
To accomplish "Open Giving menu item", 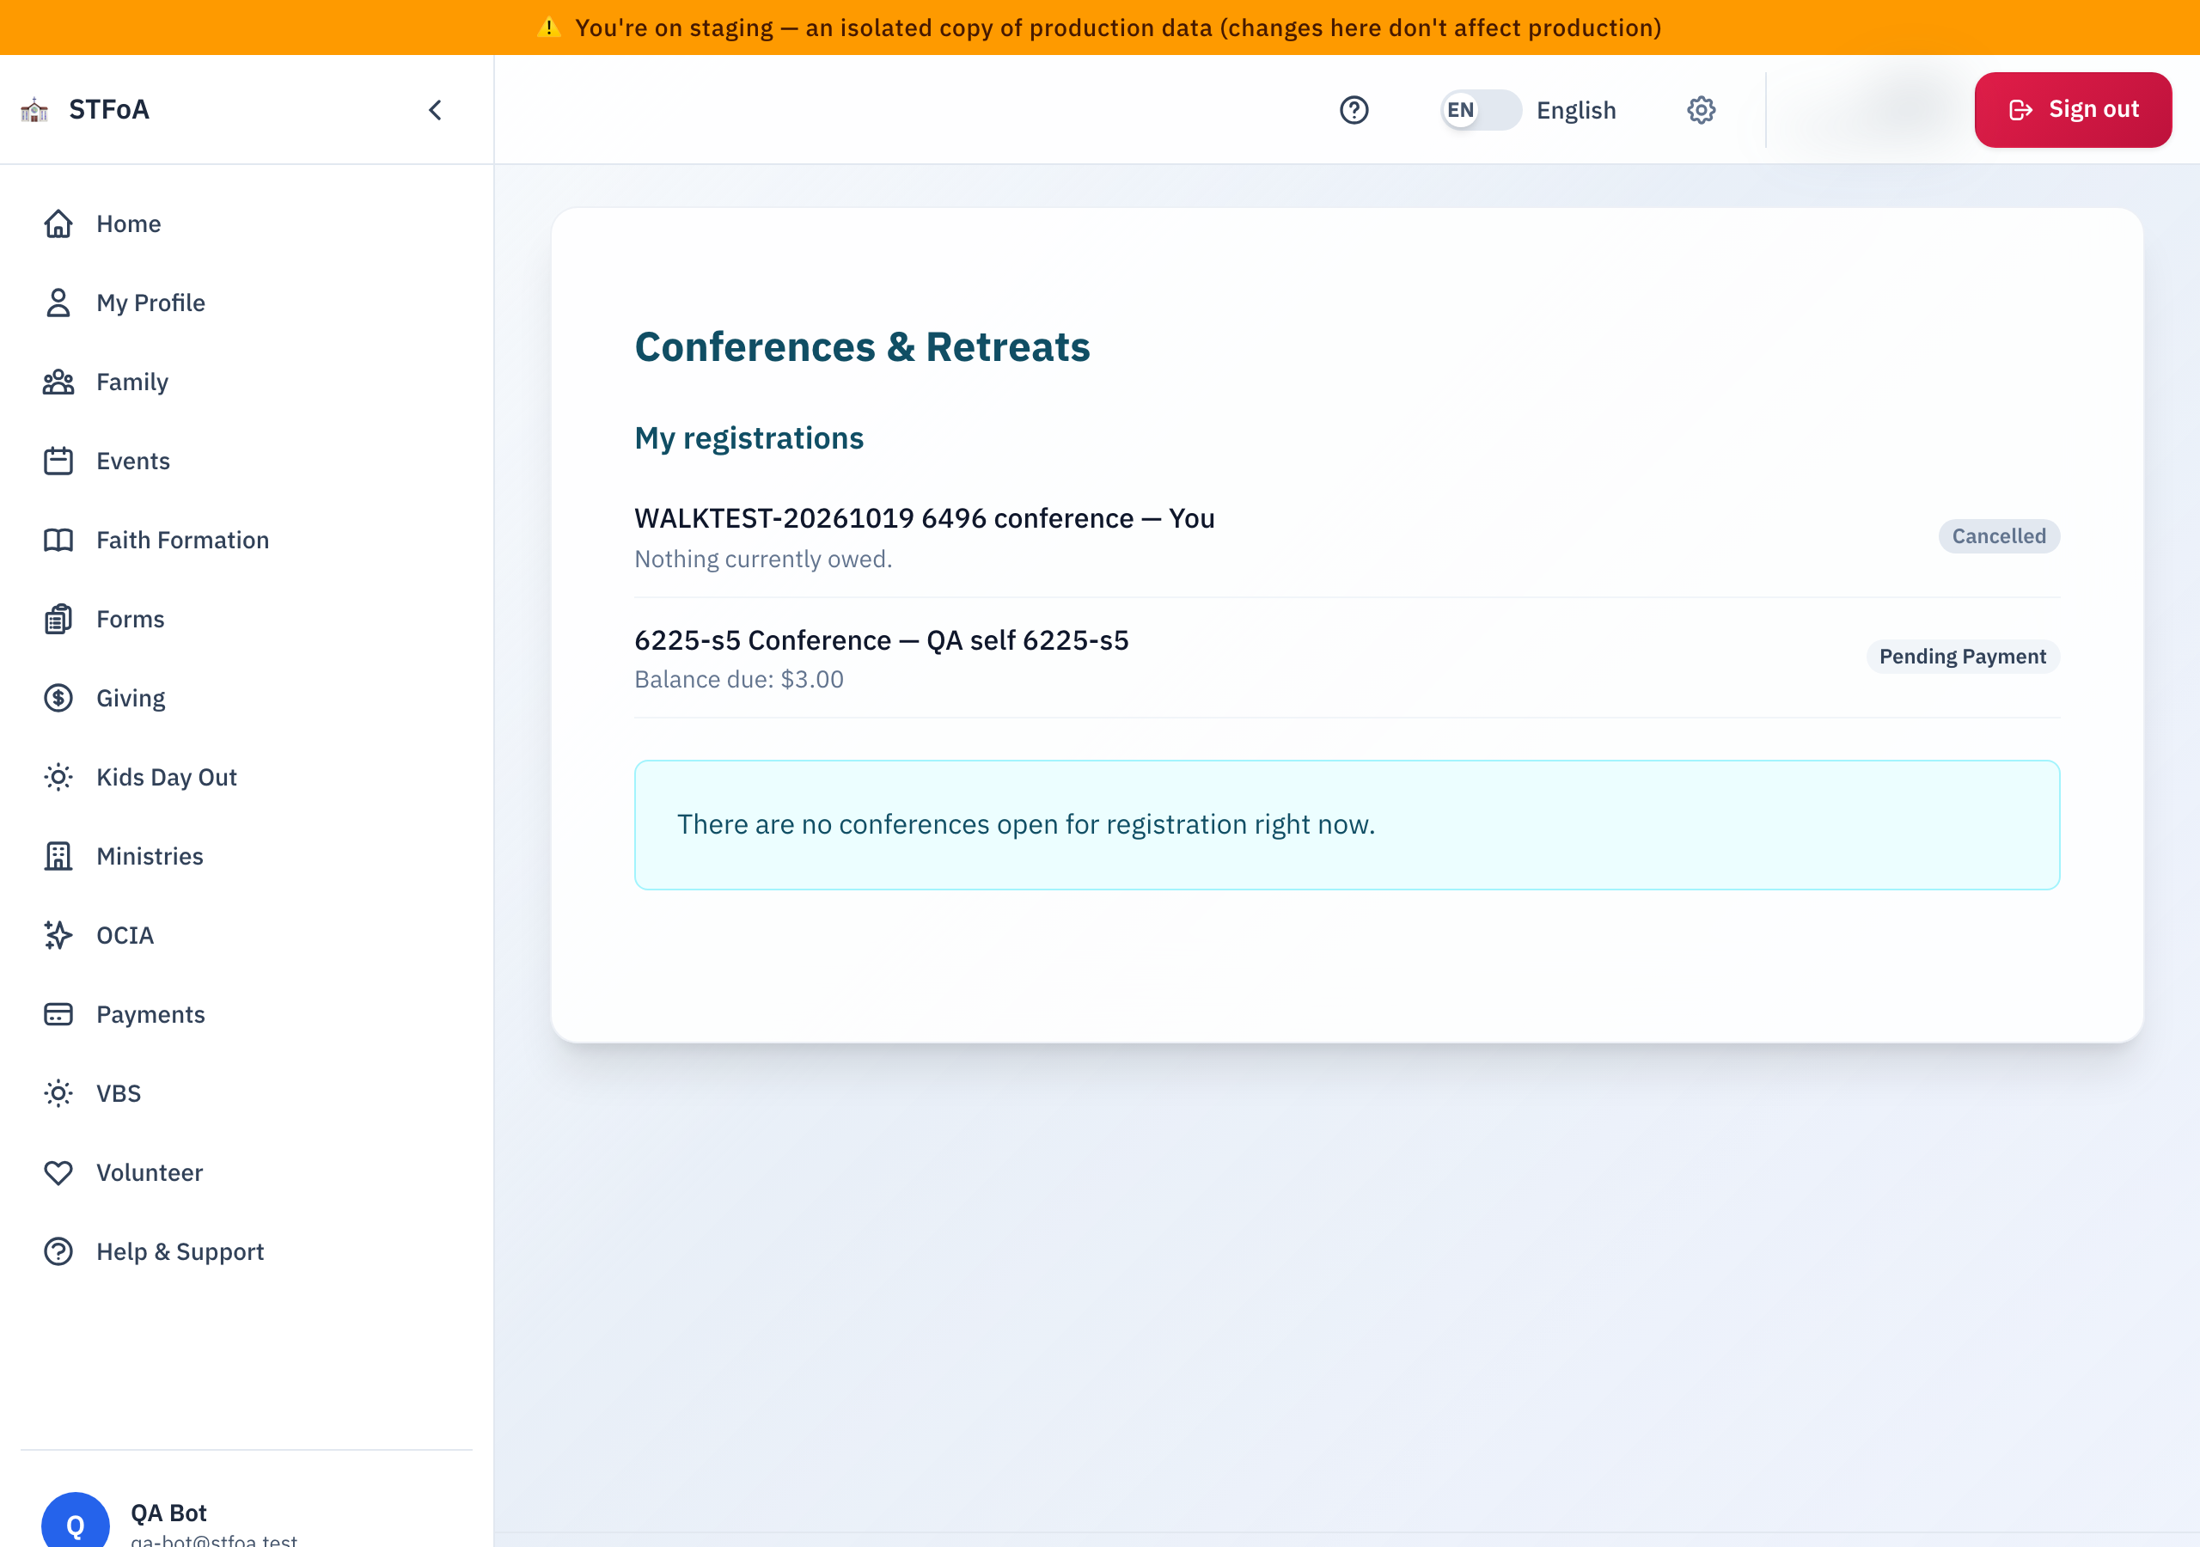I will (x=247, y=698).
